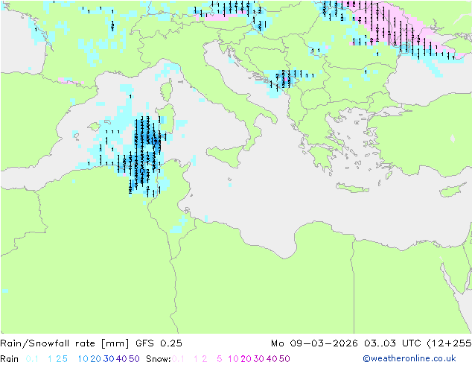
Task: Click the 'Rain' legend label
Action: click(x=10, y=359)
